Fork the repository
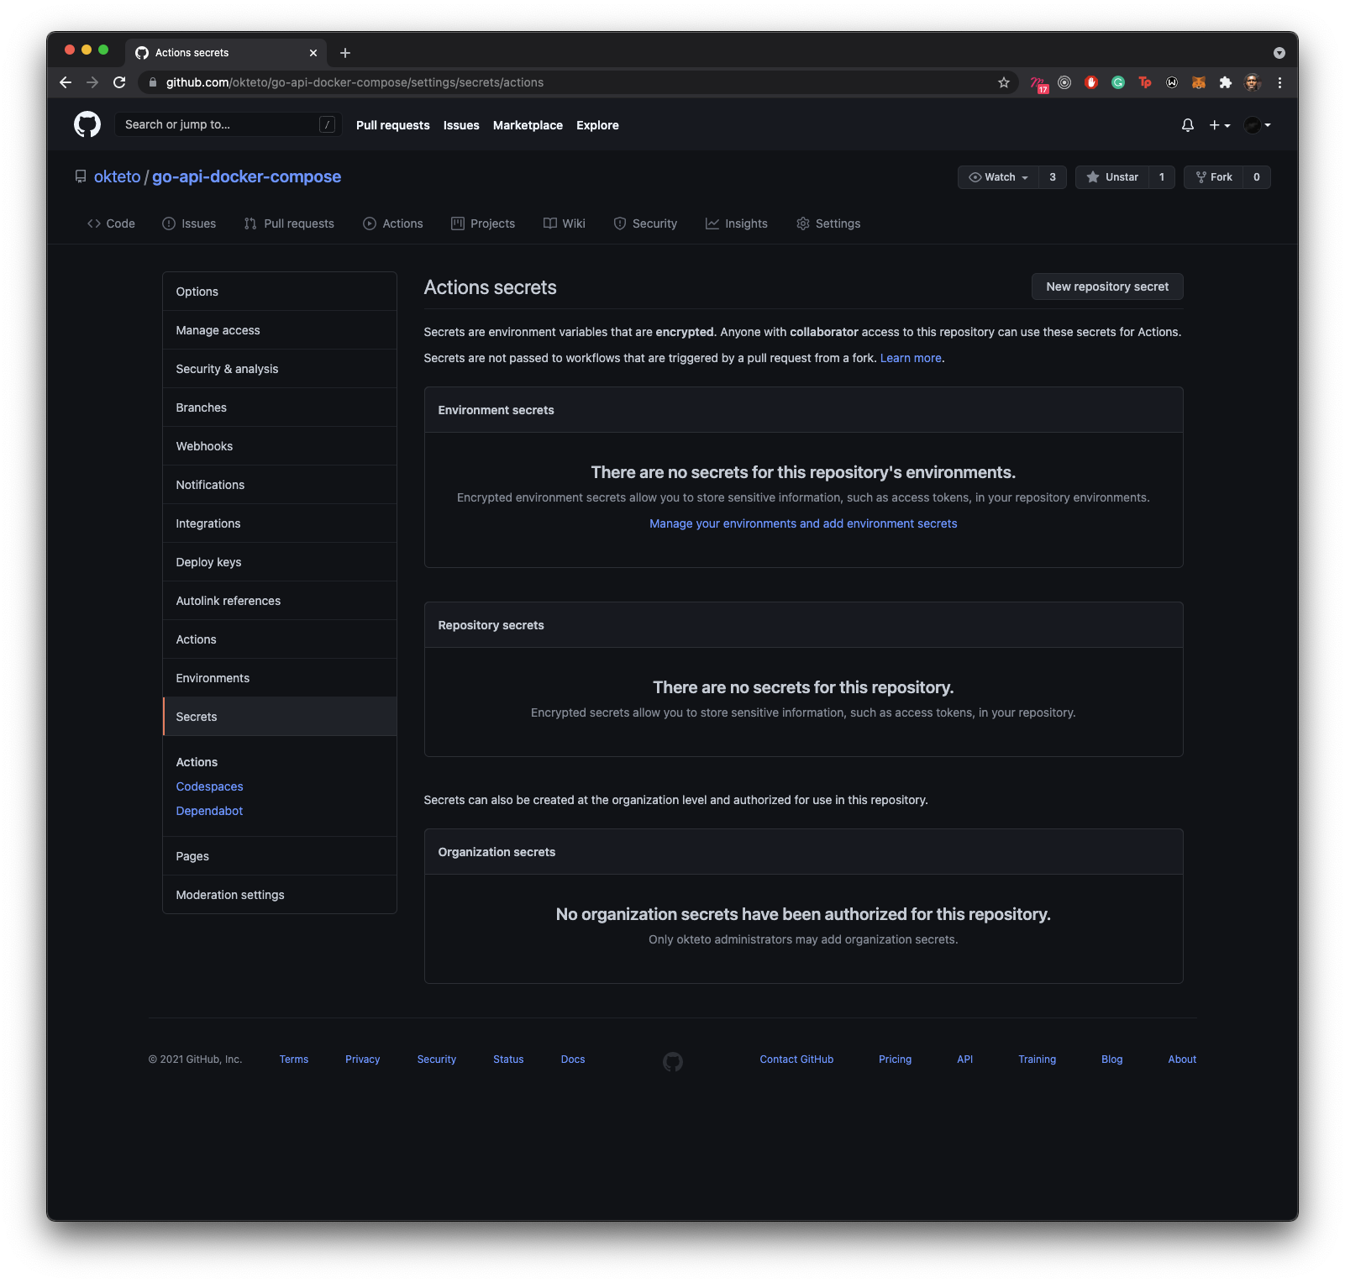This screenshot has height=1283, width=1345. 1213,177
